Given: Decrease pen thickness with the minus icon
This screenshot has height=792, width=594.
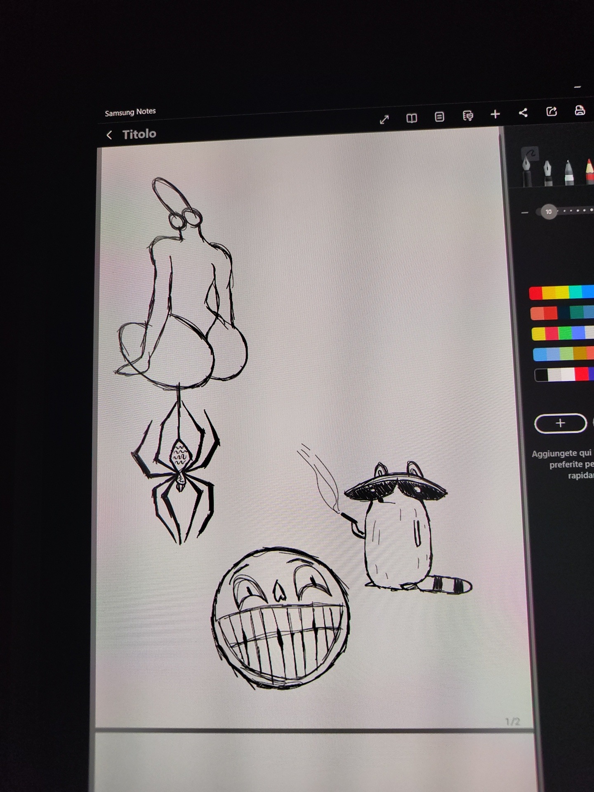Looking at the screenshot, I should click(x=525, y=213).
